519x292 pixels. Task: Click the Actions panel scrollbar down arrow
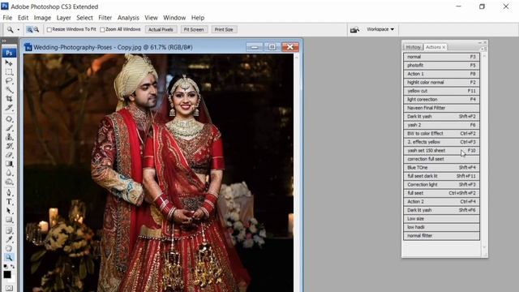pyautogui.click(x=484, y=247)
